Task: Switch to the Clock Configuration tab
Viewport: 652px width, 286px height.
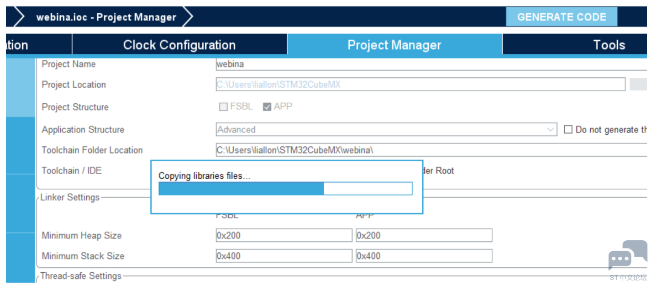Action: click(x=179, y=45)
